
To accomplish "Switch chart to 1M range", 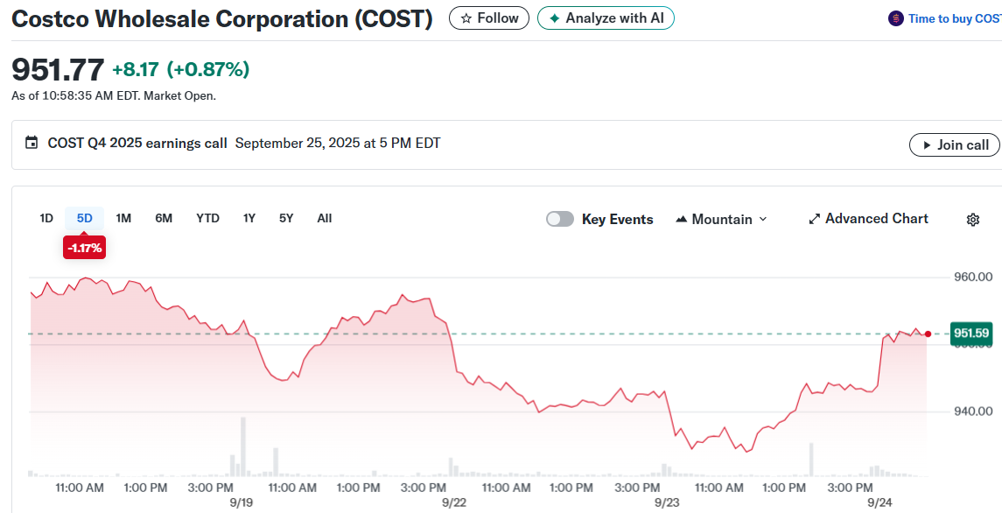I will pyautogui.click(x=123, y=218).
